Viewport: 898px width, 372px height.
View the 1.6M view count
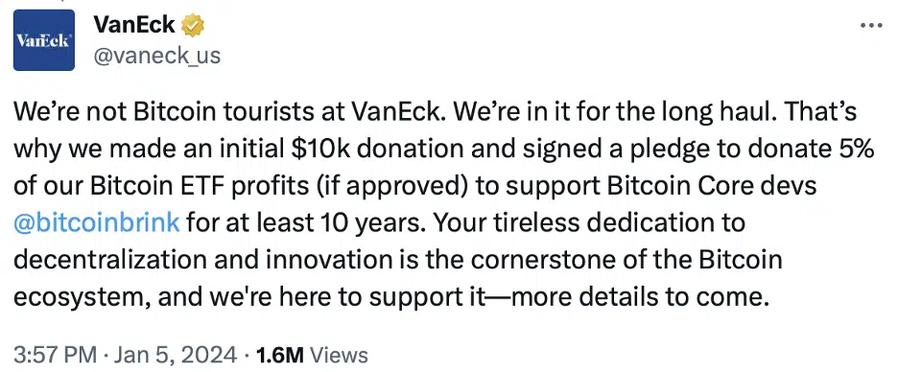point(279,355)
